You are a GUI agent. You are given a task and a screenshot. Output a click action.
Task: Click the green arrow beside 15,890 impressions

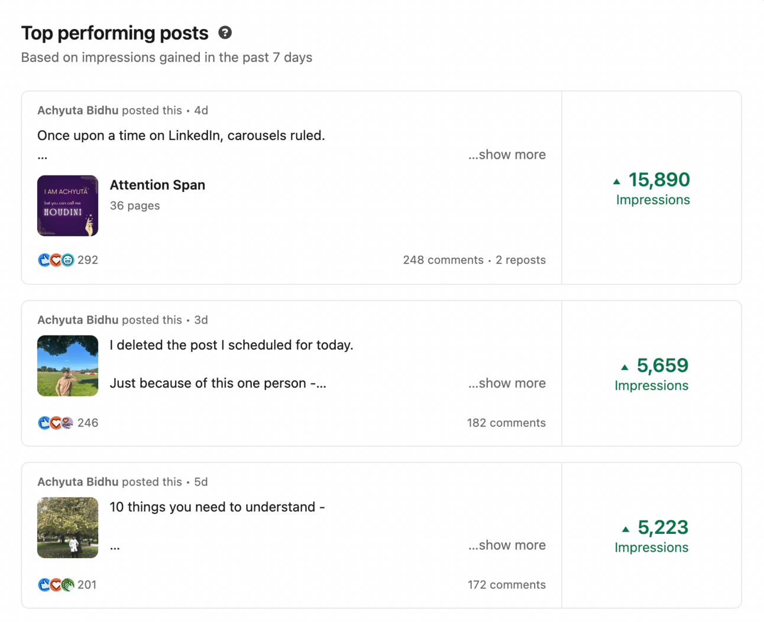[617, 181]
